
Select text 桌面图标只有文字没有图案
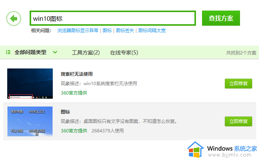coord(111,121)
